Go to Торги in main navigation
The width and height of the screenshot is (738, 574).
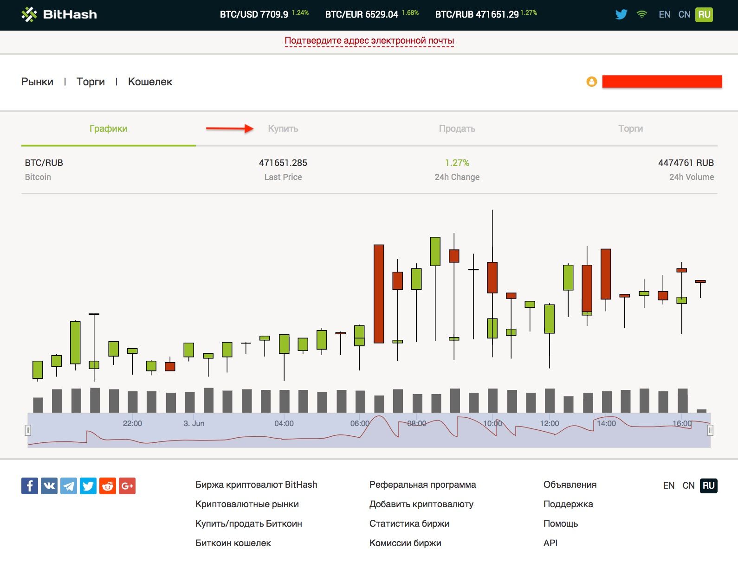[x=91, y=82]
